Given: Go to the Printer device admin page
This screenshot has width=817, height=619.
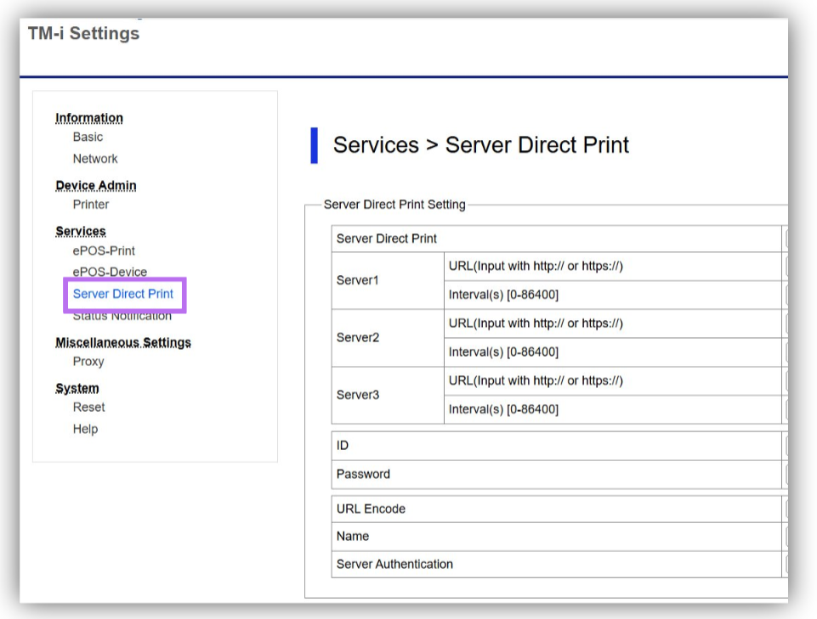Looking at the screenshot, I should [x=91, y=205].
